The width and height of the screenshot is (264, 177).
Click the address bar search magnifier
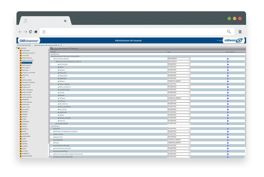229,32
